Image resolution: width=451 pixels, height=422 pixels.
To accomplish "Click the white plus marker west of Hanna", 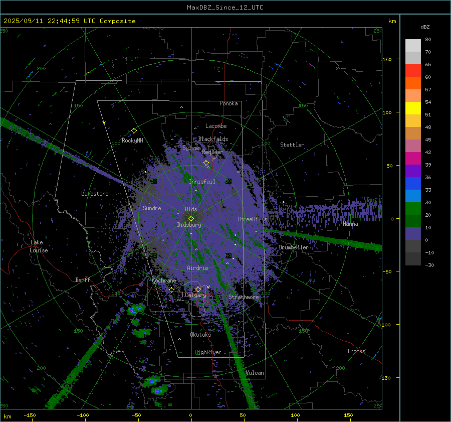I will (283, 202).
